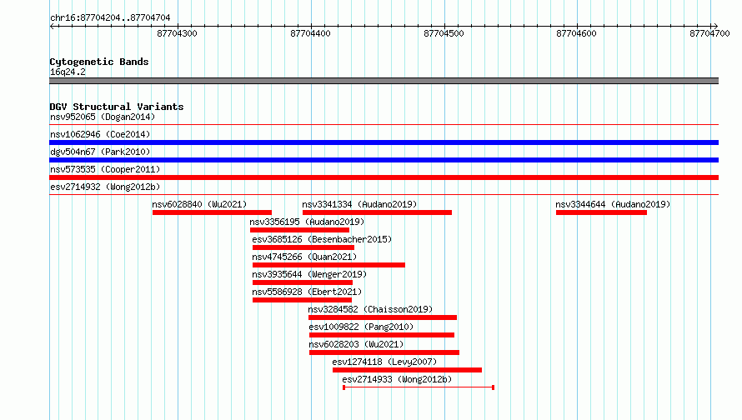Open nsv4745266 (Quan2021) variant label
Screen dimensions: 742x420
click(x=305, y=257)
